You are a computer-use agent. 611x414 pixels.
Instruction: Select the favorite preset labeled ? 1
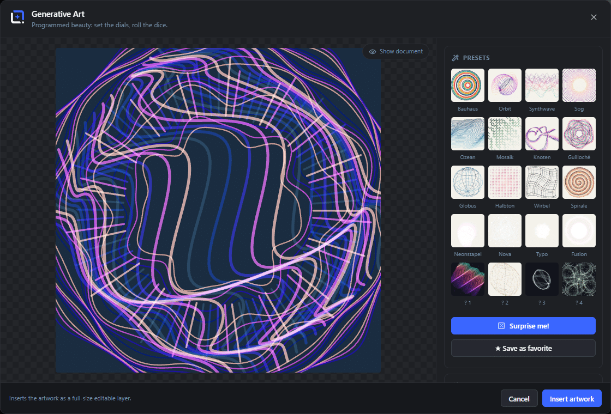tap(468, 279)
